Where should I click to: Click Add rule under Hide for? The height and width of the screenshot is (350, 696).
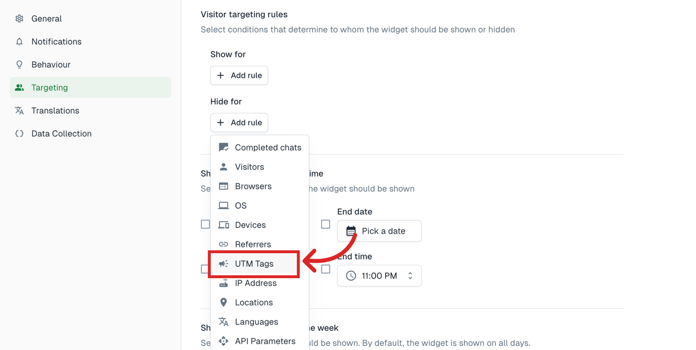[239, 122]
